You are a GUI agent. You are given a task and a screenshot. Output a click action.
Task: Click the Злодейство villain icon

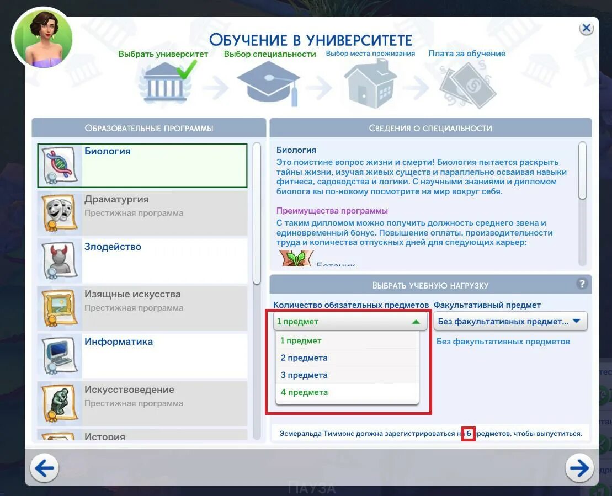tap(60, 260)
